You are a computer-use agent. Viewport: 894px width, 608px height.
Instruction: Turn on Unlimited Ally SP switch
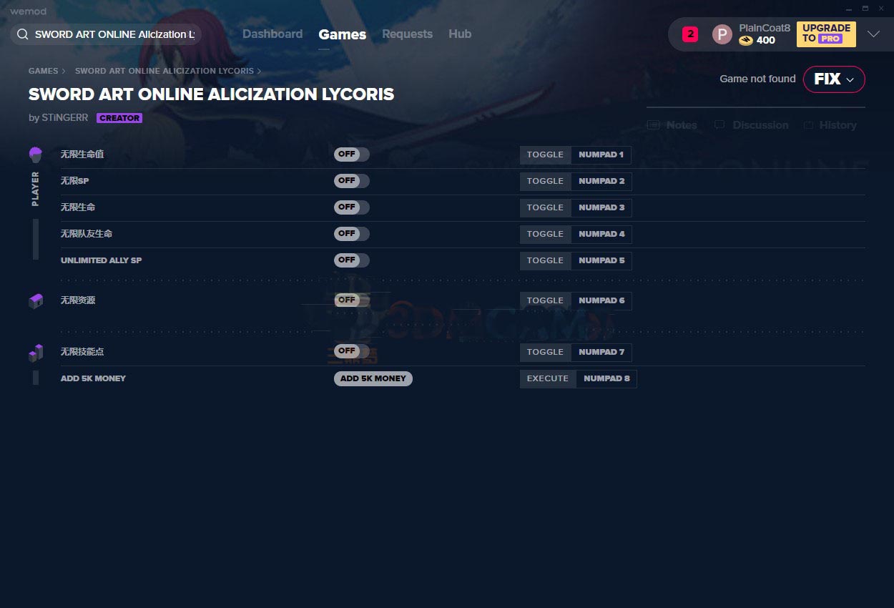point(352,260)
